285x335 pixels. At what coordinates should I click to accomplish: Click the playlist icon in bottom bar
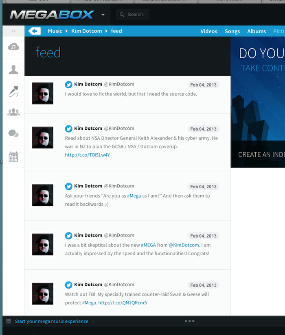9,321
